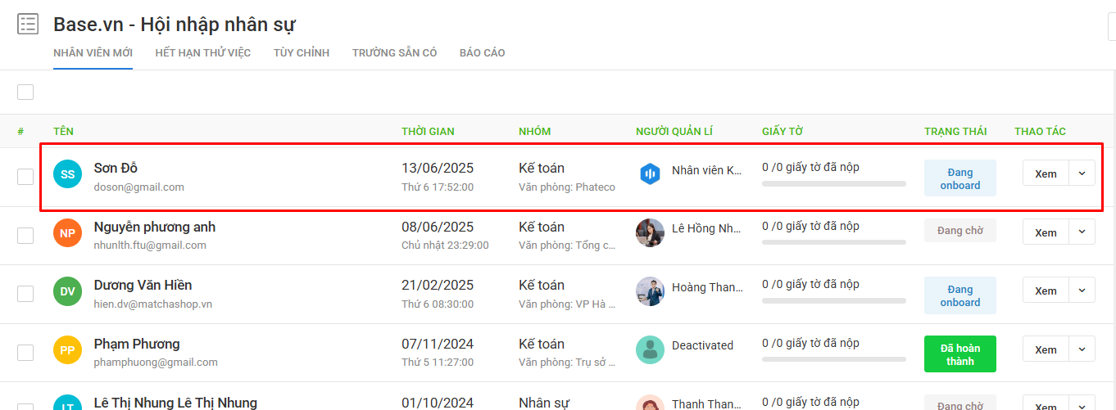1116x410 pixels.
Task: Click the Deactivated manager avatar icon
Action: tap(650, 349)
